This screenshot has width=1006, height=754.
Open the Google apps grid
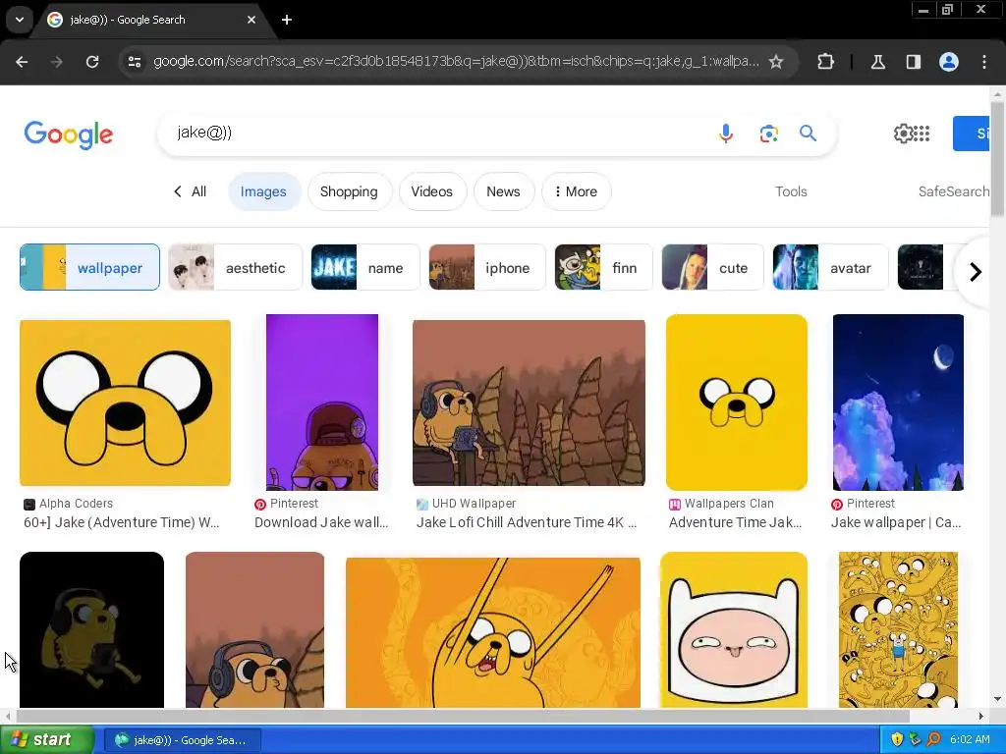tap(922, 134)
